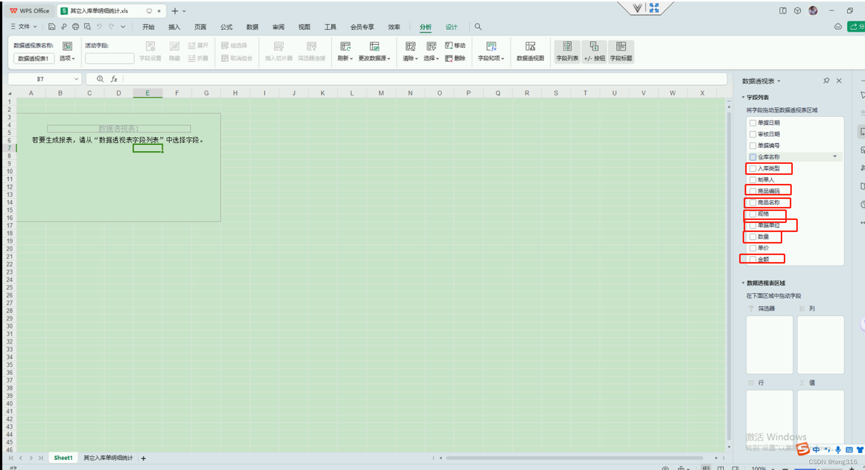Open the 数据透视表 panel title dropdown
The image size is (865, 470).
click(x=779, y=81)
